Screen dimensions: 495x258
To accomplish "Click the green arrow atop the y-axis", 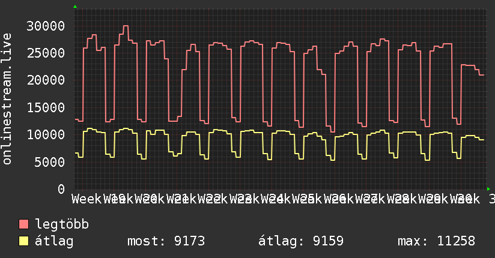I will [x=75, y=7].
